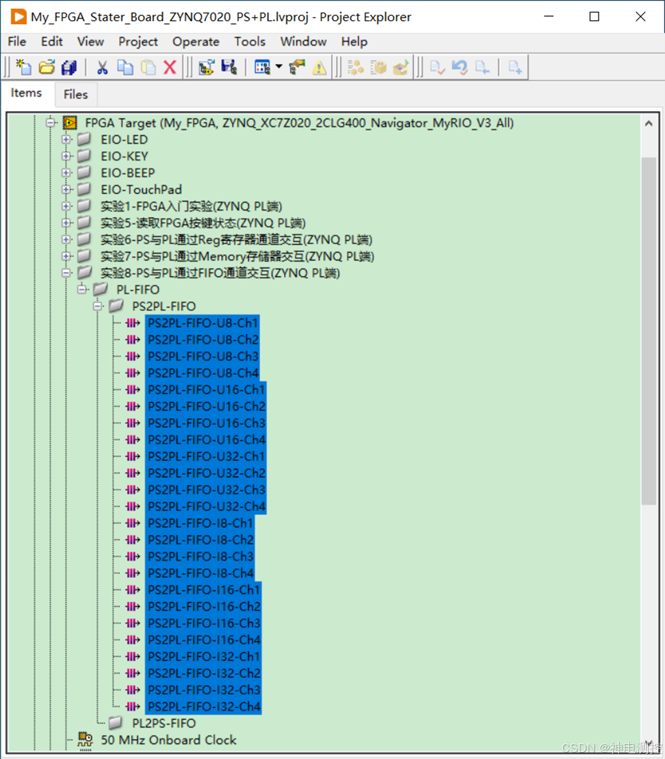The height and width of the screenshot is (759, 665).
Task: Click the grayed document arrow icon
Action: coord(482,67)
